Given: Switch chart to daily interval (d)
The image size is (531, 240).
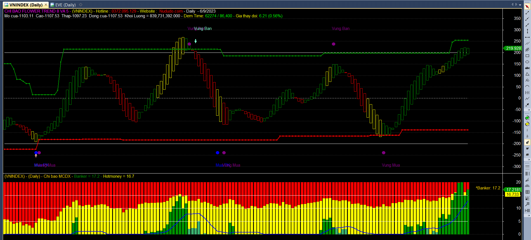Looking at the screenshot, I should (x=527, y=142).
